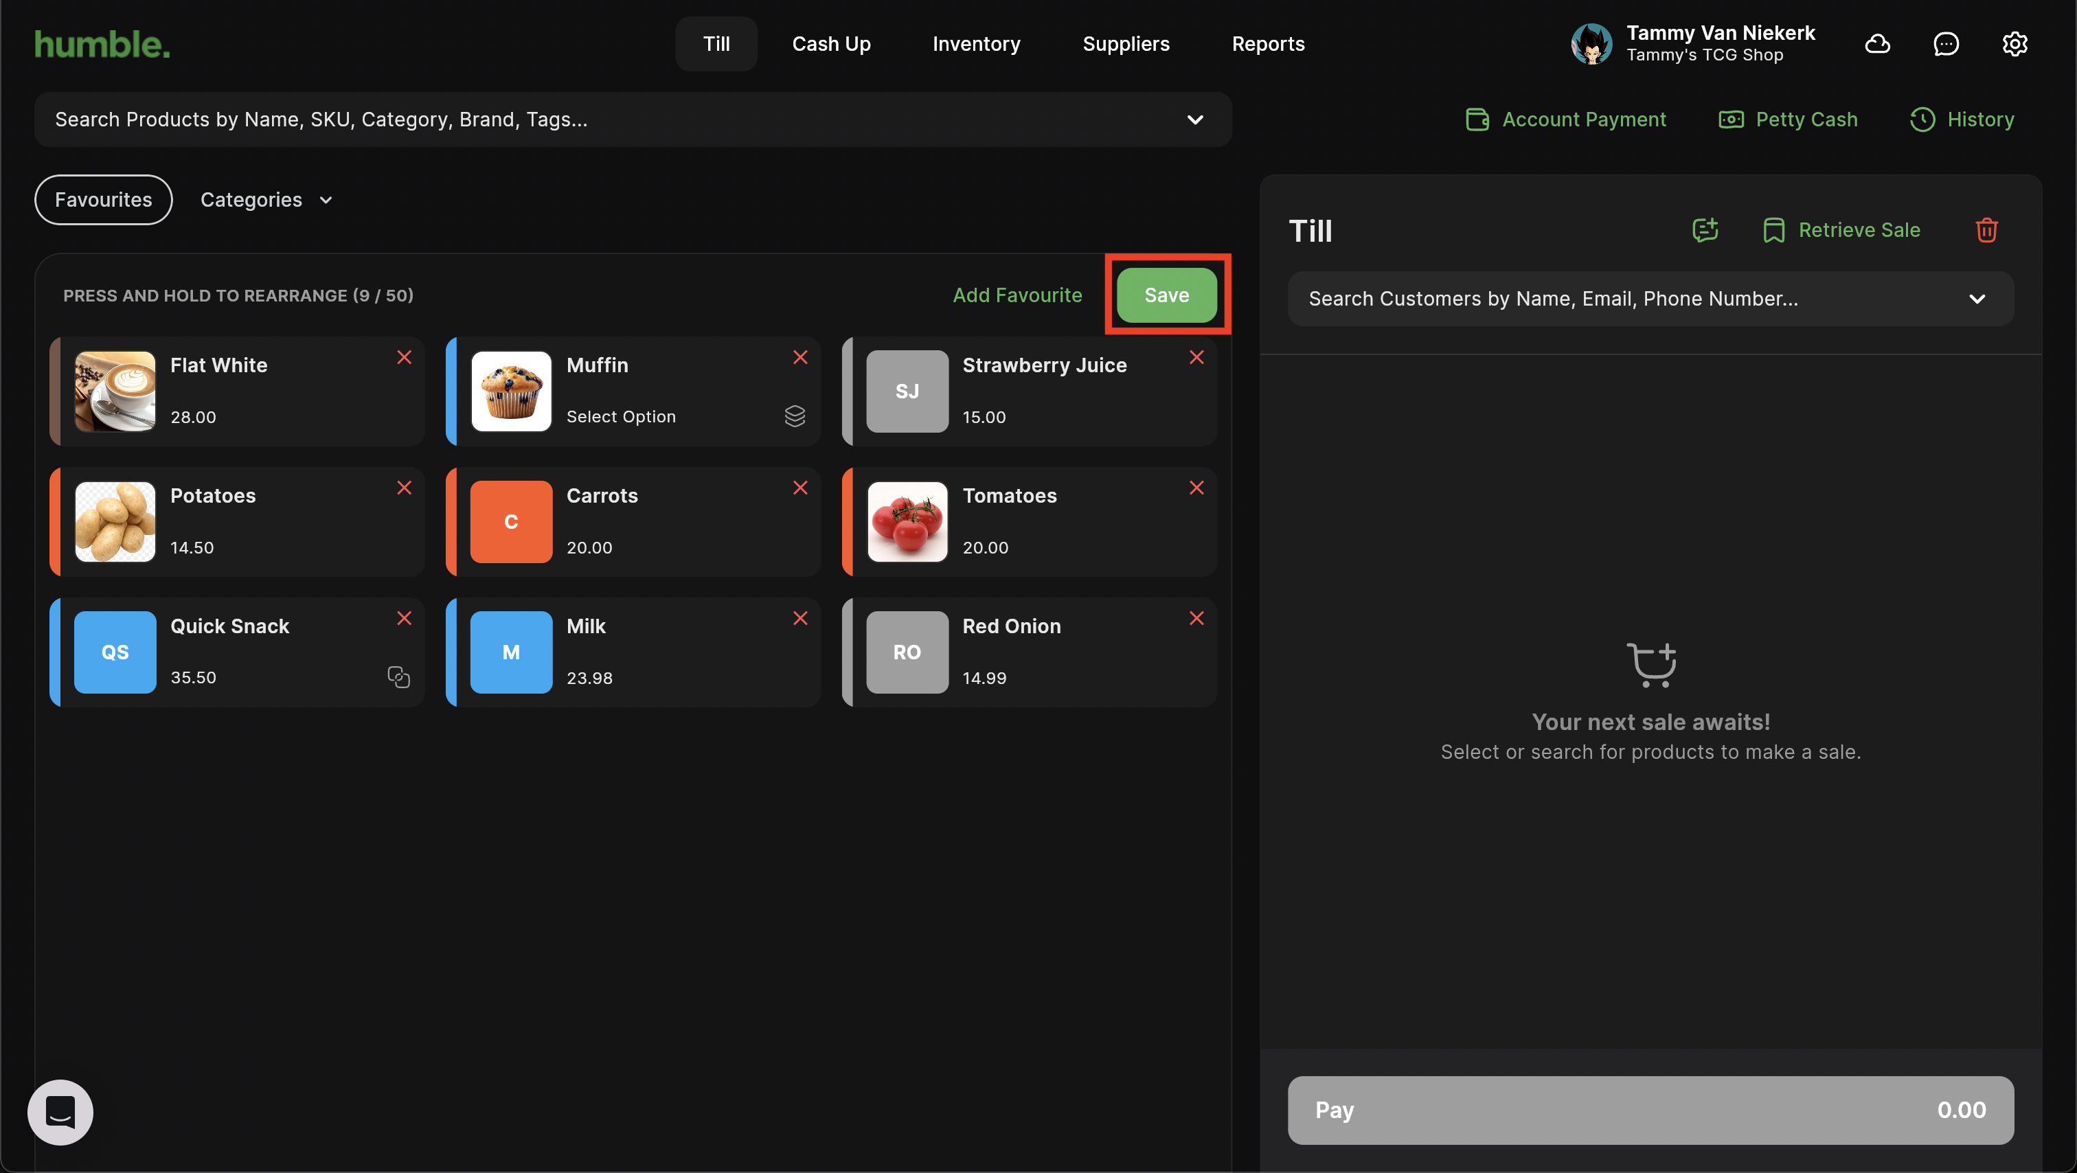The image size is (2077, 1173).
Task: Open the support chat bubble widget
Action: (x=60, y=1112)
